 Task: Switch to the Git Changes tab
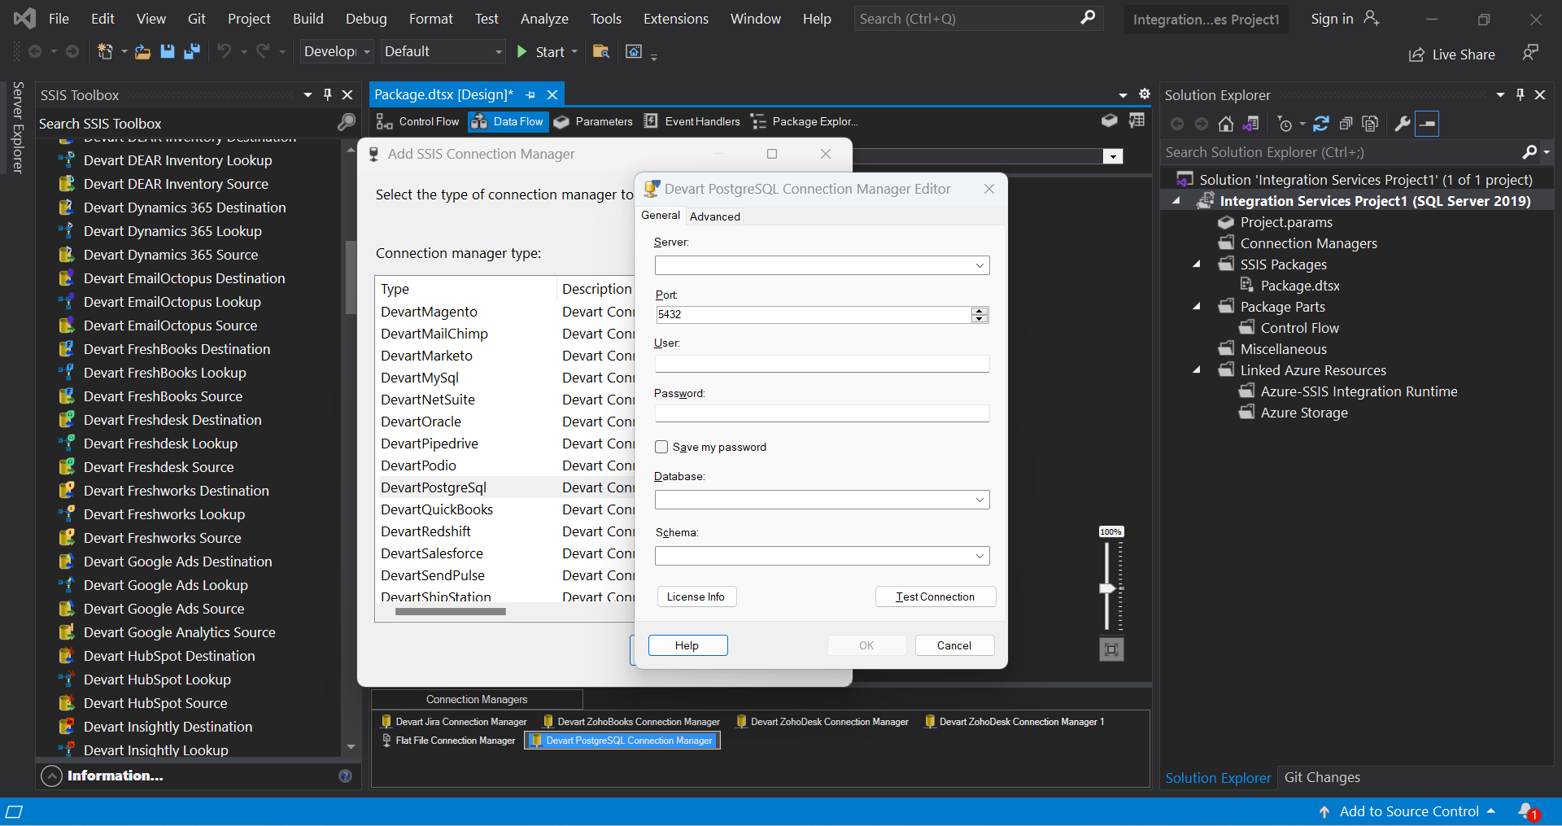(1321, 777)
